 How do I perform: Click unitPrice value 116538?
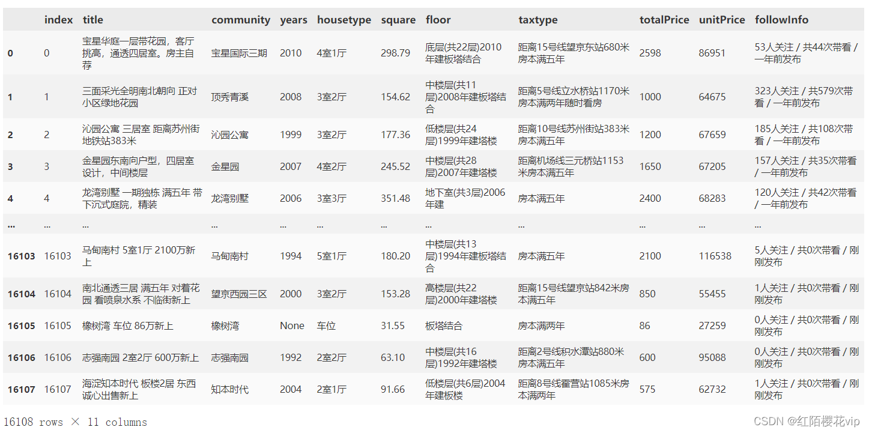click(x=715, y=256)
